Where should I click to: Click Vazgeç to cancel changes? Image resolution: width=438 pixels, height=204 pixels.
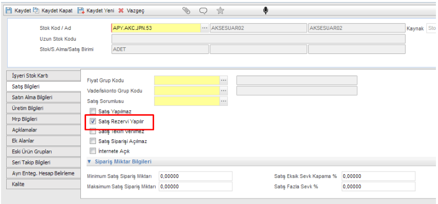pyautogui.click(x=131, y=11)
